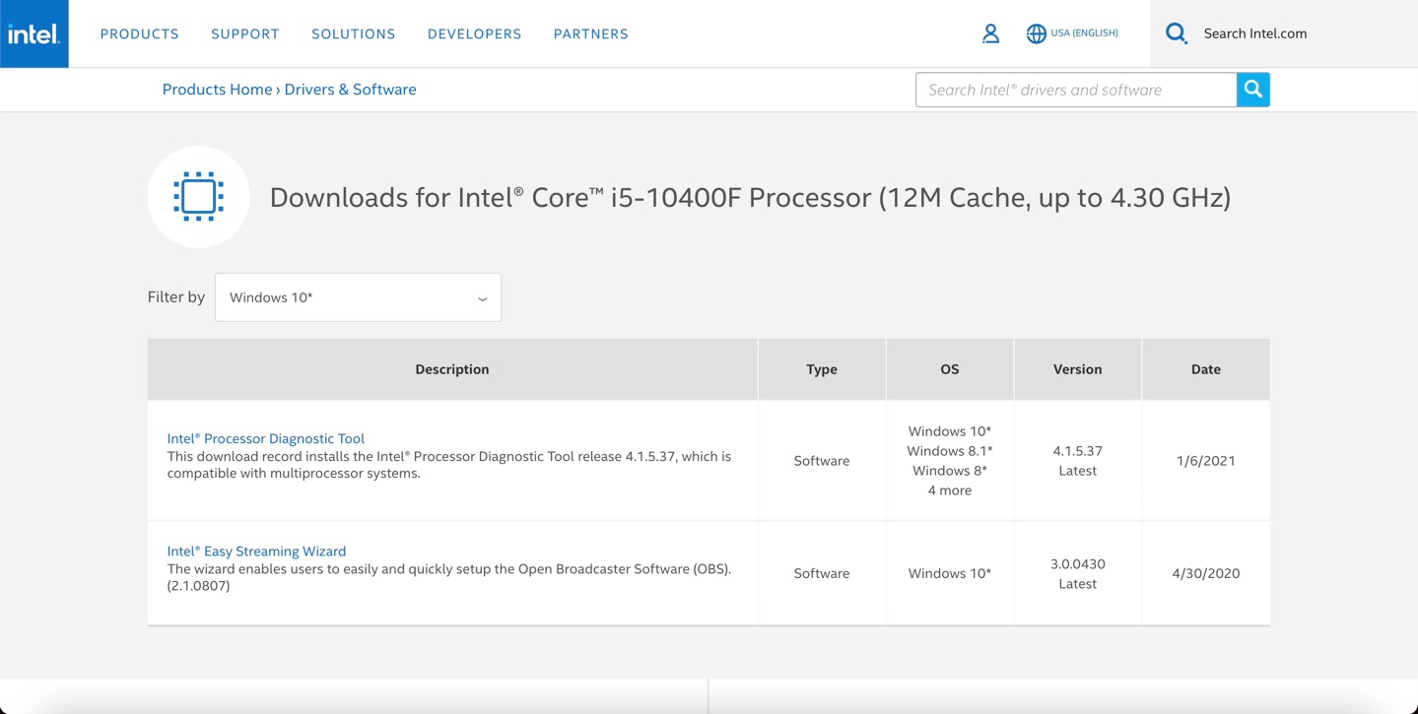Select USA (English) region selector
This screenshot has height=714, width=1418.
1084,33
